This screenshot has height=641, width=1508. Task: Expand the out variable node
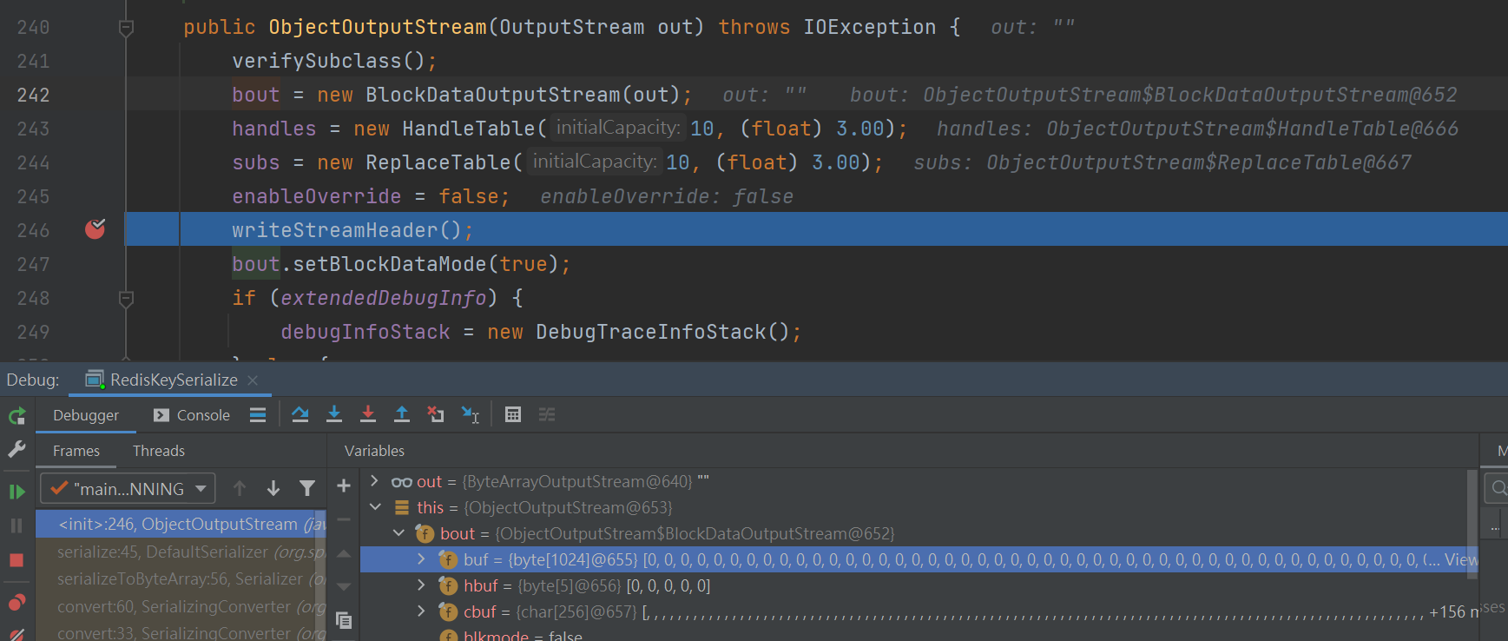pyautogui.click(x=374, y=480)
